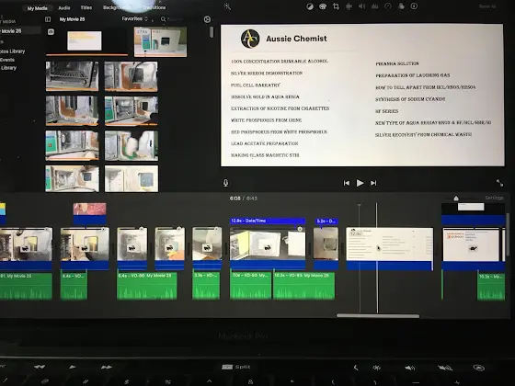Click the media browser vertical scrollbar
This screenshot has height=386, width=515.
pos(212,32)
